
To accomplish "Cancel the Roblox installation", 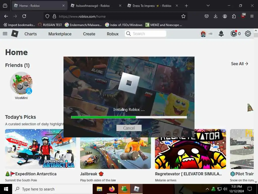I will pos(129,128).
